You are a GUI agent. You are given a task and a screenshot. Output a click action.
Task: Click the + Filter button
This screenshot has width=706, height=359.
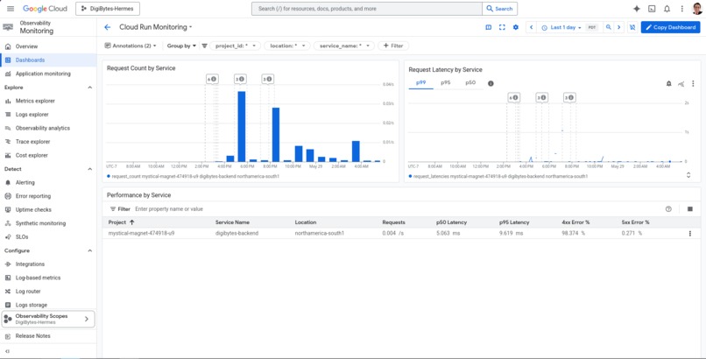pos(393,46)
